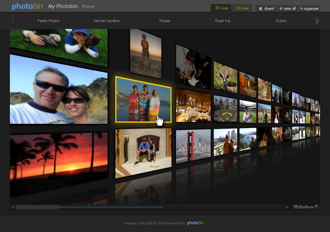
Task: Open the My Photobin link
Action: click(63, 6)
